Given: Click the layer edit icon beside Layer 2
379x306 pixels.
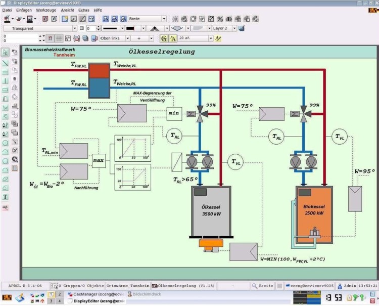Looking at the screenshot, I should point(241,28).
